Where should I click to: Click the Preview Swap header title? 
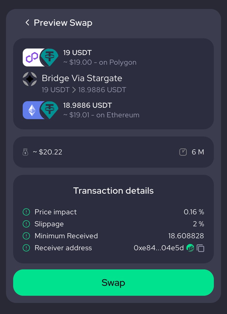(63, 23)
